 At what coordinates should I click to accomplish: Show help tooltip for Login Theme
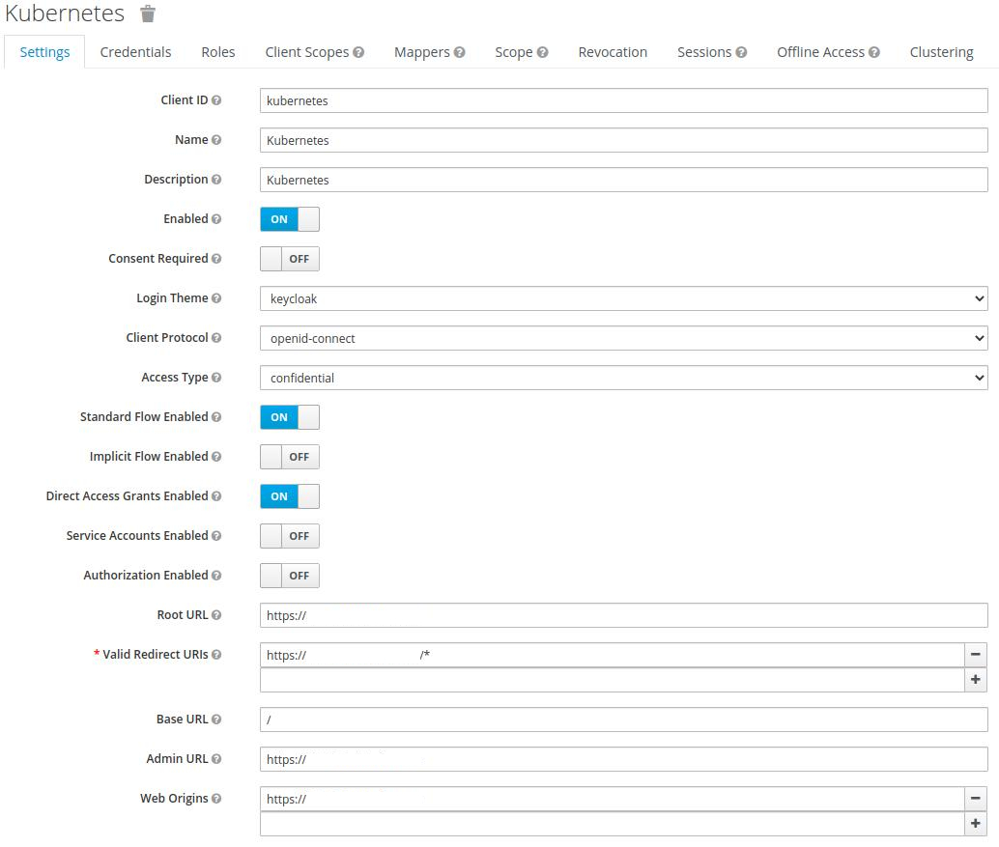tap(216, 297)
